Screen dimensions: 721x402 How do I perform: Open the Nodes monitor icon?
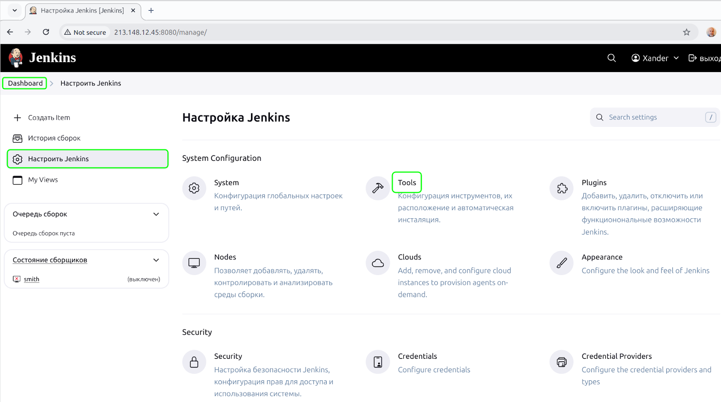pos(194,263)
